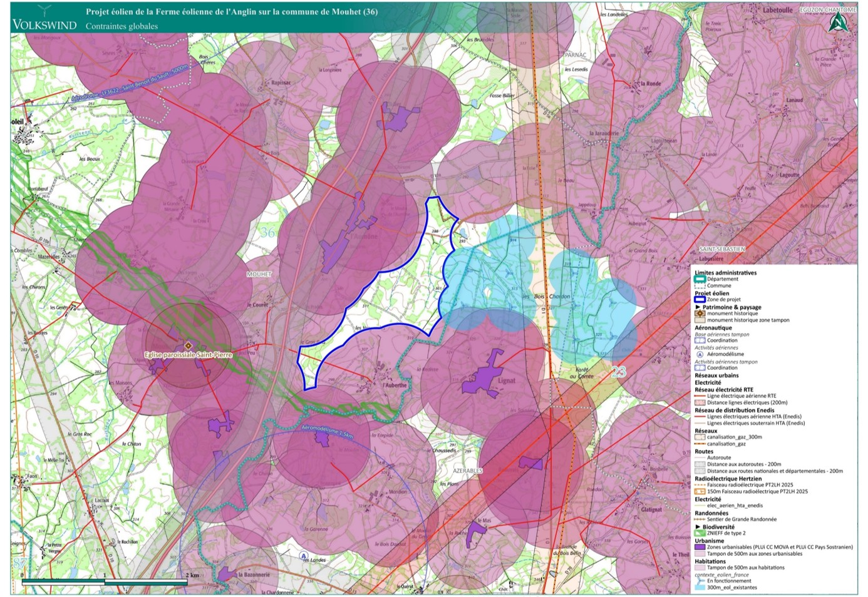This screenshot has height=597, width=868.
Task: Click the 'AZERABLES' commune label on map
Action: point(468,471)
